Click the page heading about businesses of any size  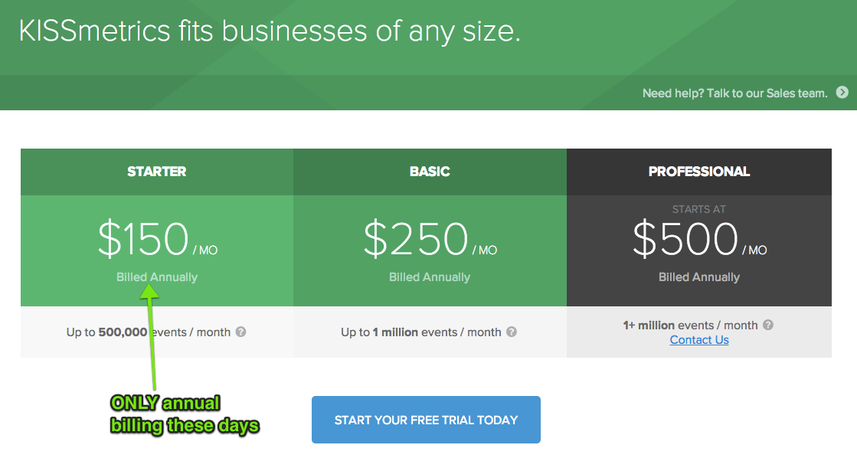click(x=270, y=32)
